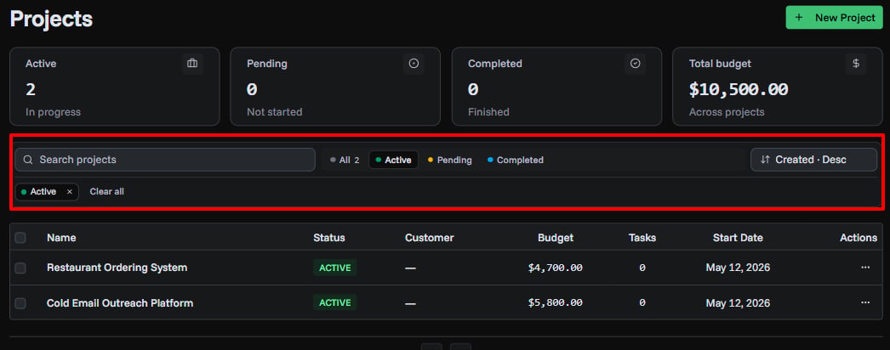Click the Clear all link

[x=106, y=192]
